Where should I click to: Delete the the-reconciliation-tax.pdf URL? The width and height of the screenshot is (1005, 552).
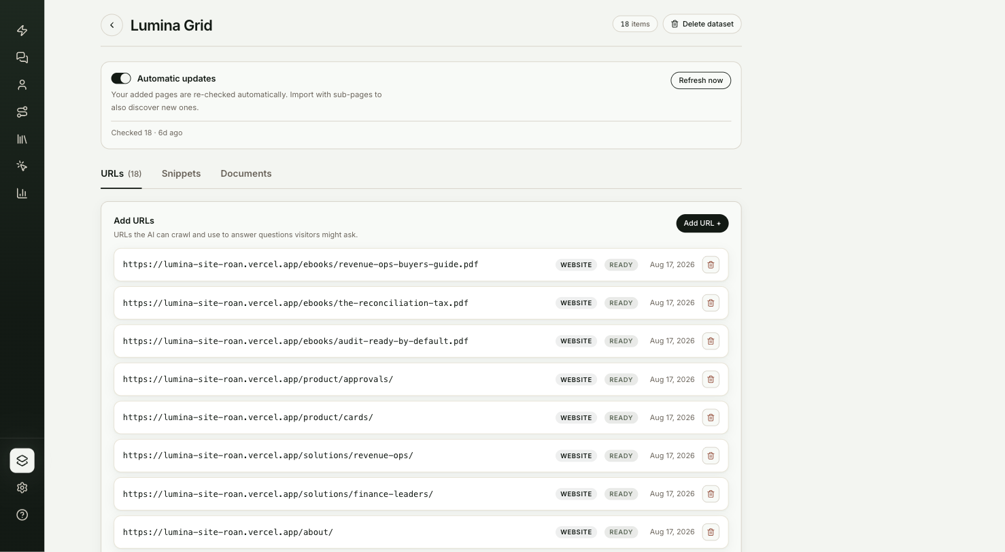pos(711,303)
